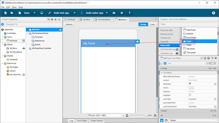Open the Edit menu
Viewport: 219px width, 123px height.
[8, 7]
